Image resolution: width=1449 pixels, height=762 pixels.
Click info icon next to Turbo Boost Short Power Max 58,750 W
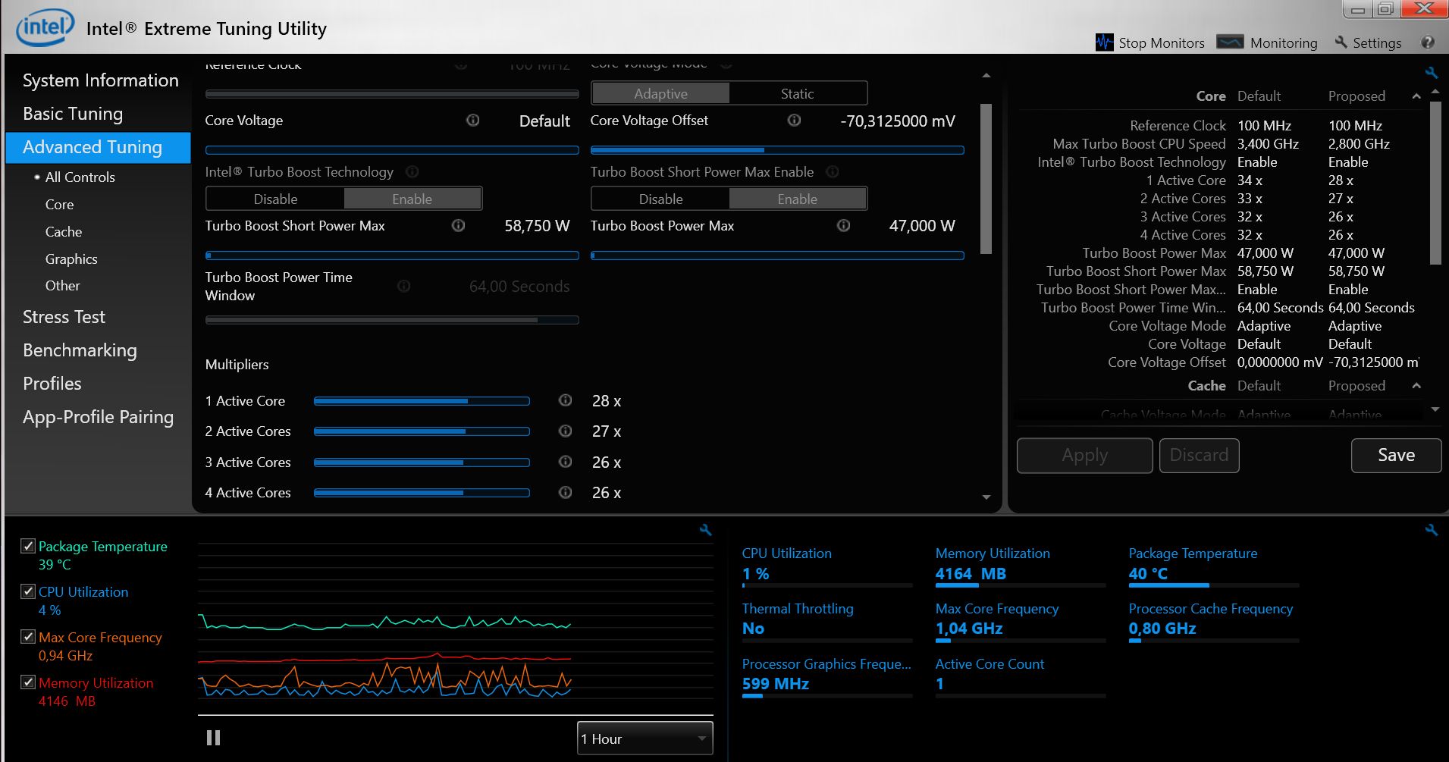(458, 225)
